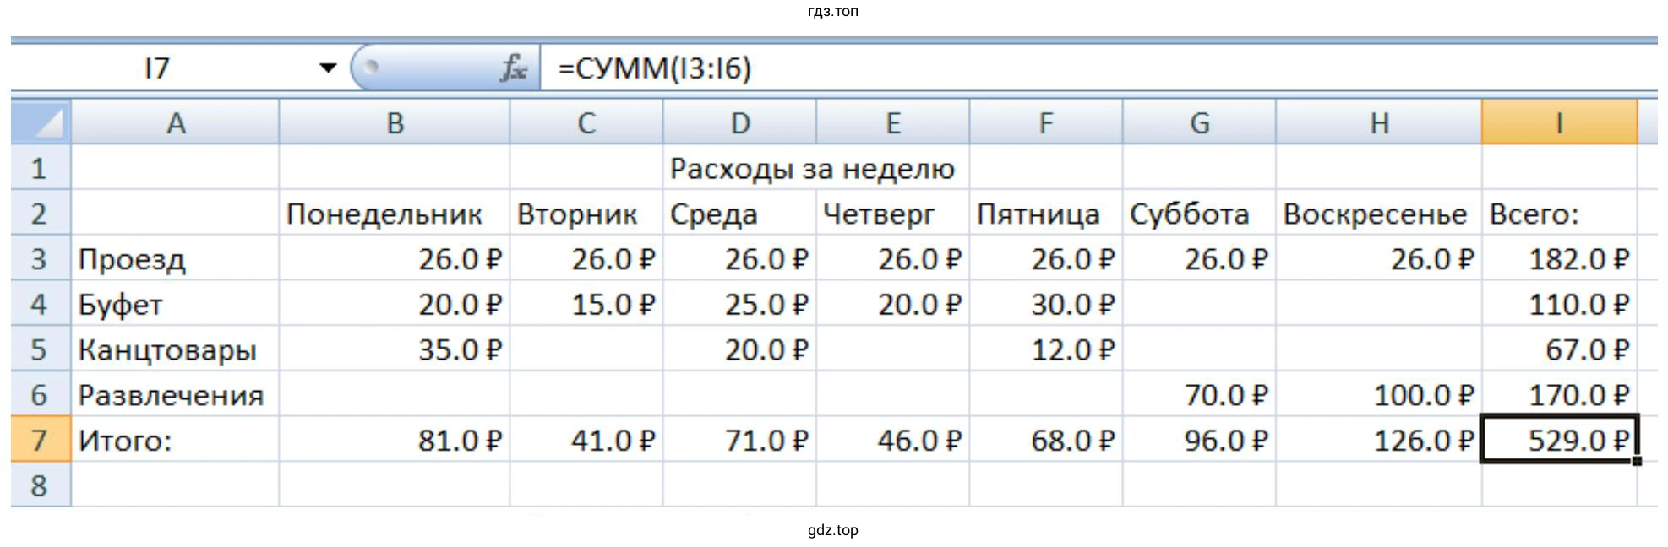1668x547 pixels.
Task: Select column A header
Action: 175,123
